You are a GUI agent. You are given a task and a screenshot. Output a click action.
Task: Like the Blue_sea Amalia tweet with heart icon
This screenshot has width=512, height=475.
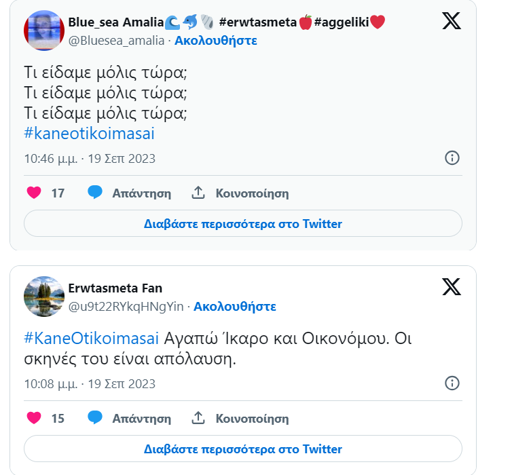pos(34,193)
